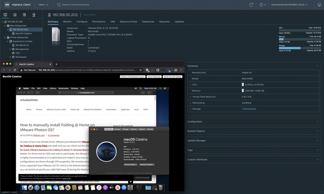Open the Actions dropdown for host
The height and width of the screenshot is (194, 324).
pos(90,15)
